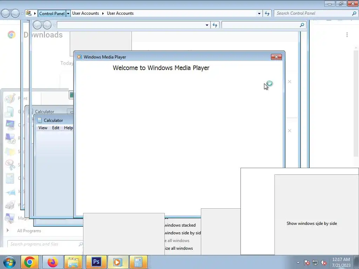Screen dimensions: 359x269
Task: Close the Windows Media Player window
Action: tap(276, 57)
